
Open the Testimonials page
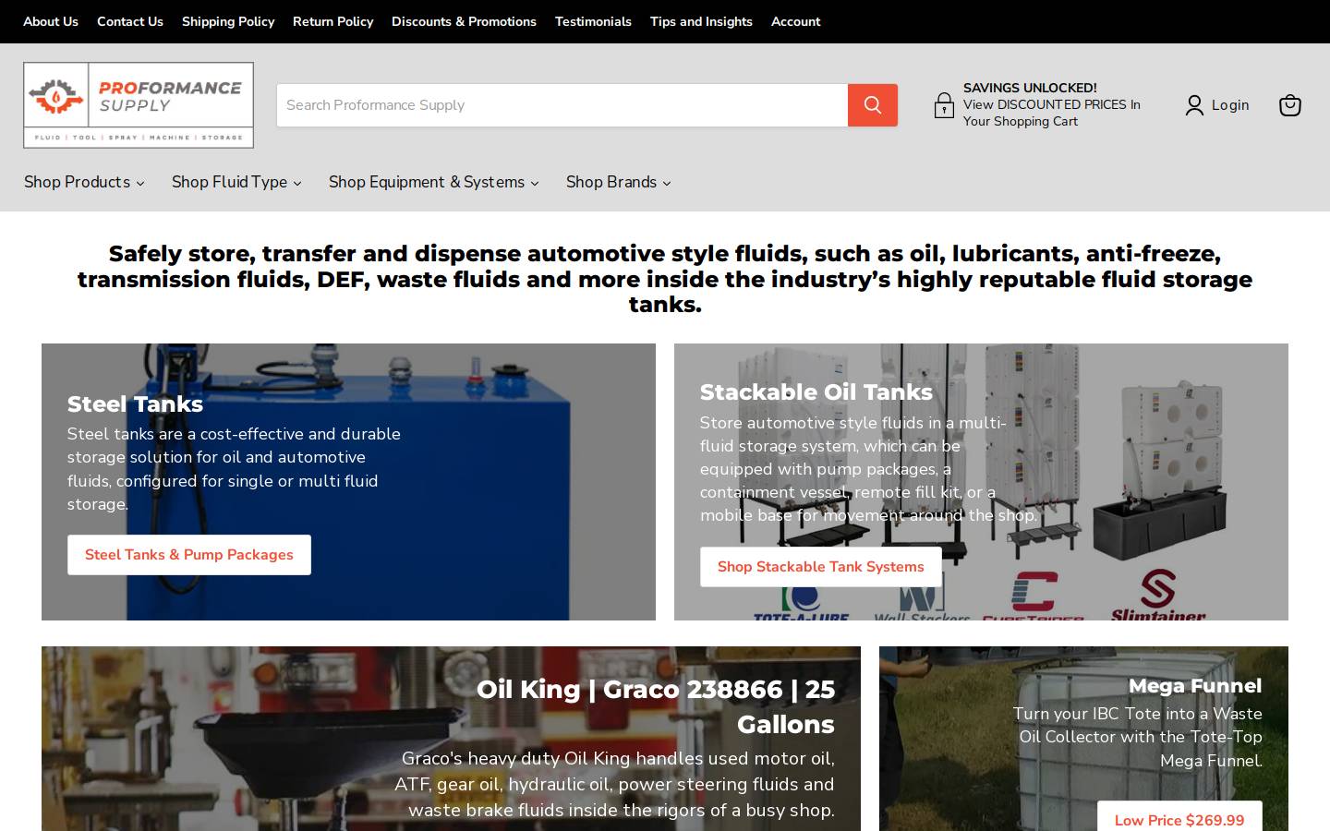[593, 21]
